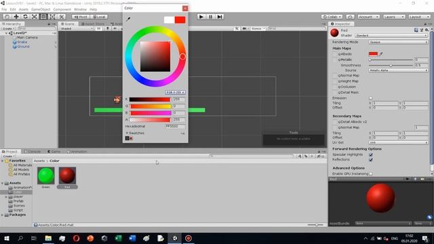Open Opera browser on taskbar

(76, 238)
